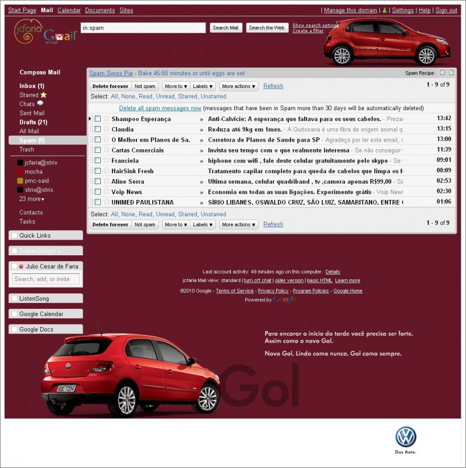
Task: Open the top More actions dropdown
Action: [239, 86]
